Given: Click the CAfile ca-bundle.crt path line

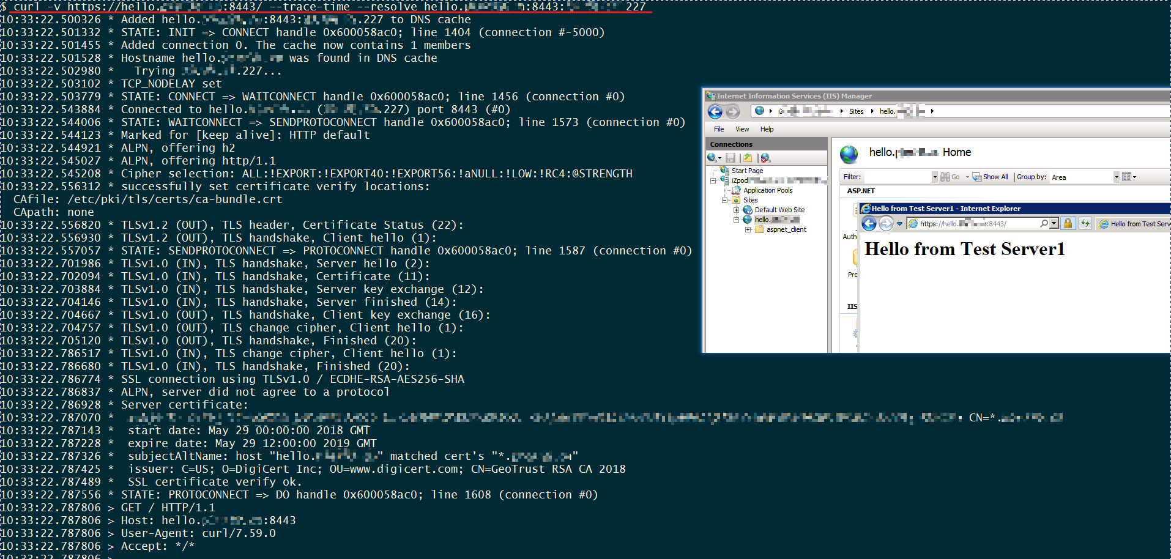Looking at the screenshot, I should [147, 199].
